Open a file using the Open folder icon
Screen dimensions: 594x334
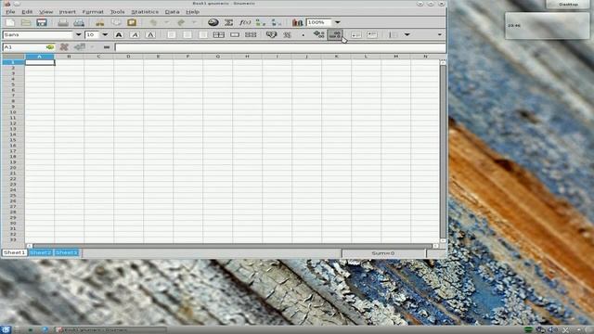26,22
